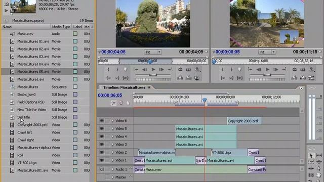Click Insert button in Source monitor
Image resolution: width=324 pixels, height=182 pixels.
180,78
